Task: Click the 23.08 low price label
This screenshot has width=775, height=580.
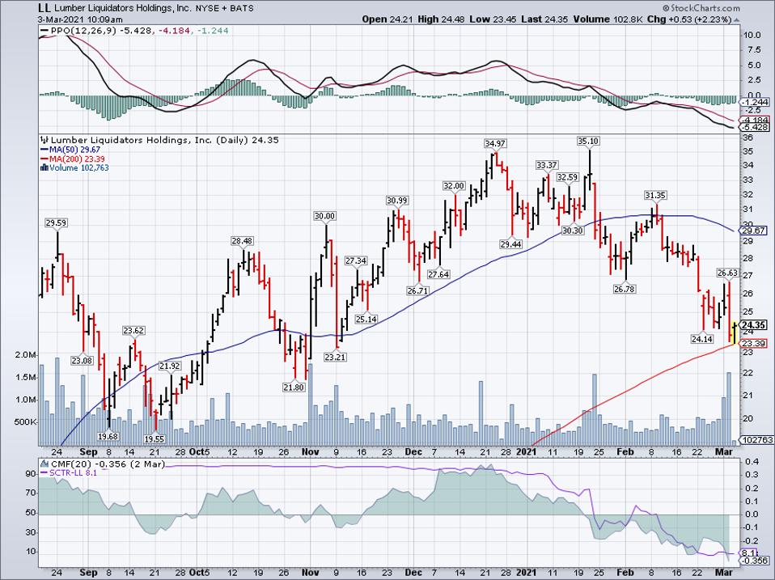Action: pos(83,360)
